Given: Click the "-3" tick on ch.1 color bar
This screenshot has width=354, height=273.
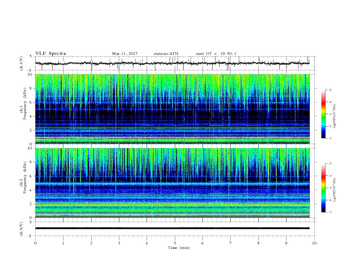Looking at the screenshot, I should pyautogui.click(x=330, y=90).
